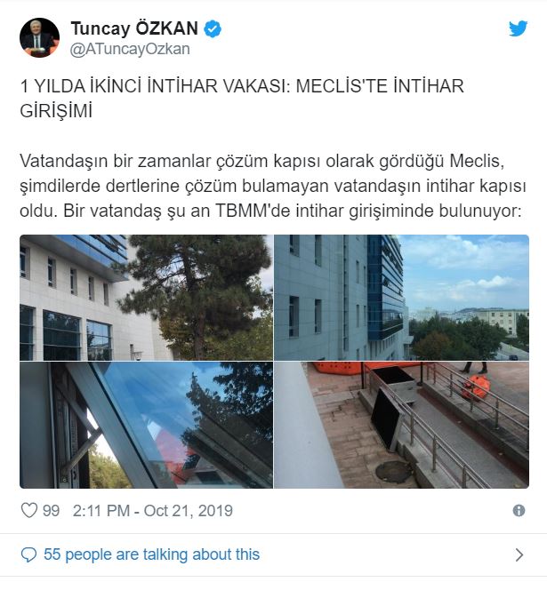The height and width of the screenshot is (590, 547).
Task: Click the tweet headline about MECLİS'TE İNTİHAR GİRİŞİMİ
Action: [242, 99]
